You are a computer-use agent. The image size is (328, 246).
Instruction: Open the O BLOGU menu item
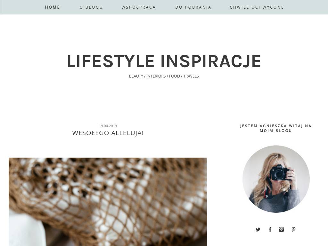(x=91, y=7)
